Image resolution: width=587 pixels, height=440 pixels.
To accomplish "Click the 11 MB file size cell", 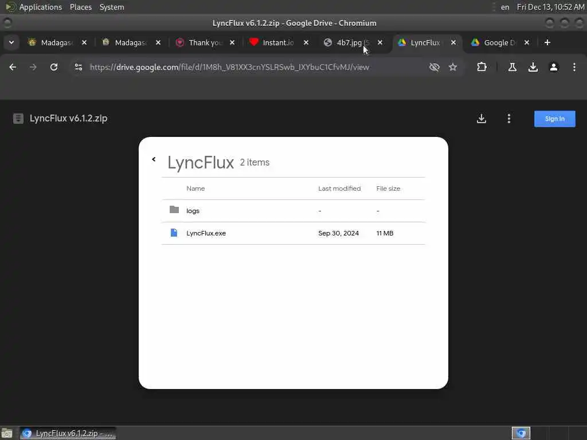I will click(x=385, y=233).
